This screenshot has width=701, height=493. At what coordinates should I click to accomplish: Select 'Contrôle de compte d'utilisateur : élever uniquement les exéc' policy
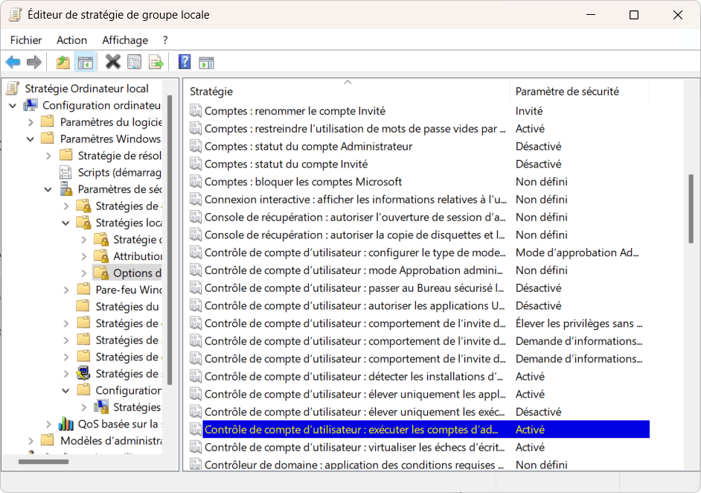click(x=354, y=412)
